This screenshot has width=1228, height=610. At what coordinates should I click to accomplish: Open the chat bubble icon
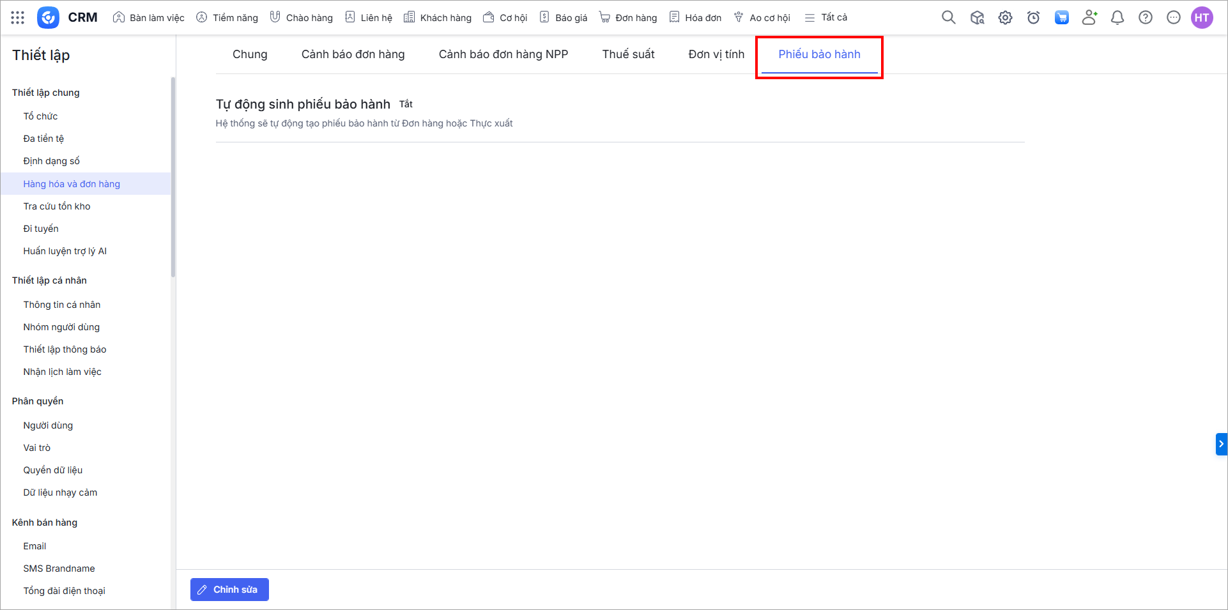tap(1174, 18)
